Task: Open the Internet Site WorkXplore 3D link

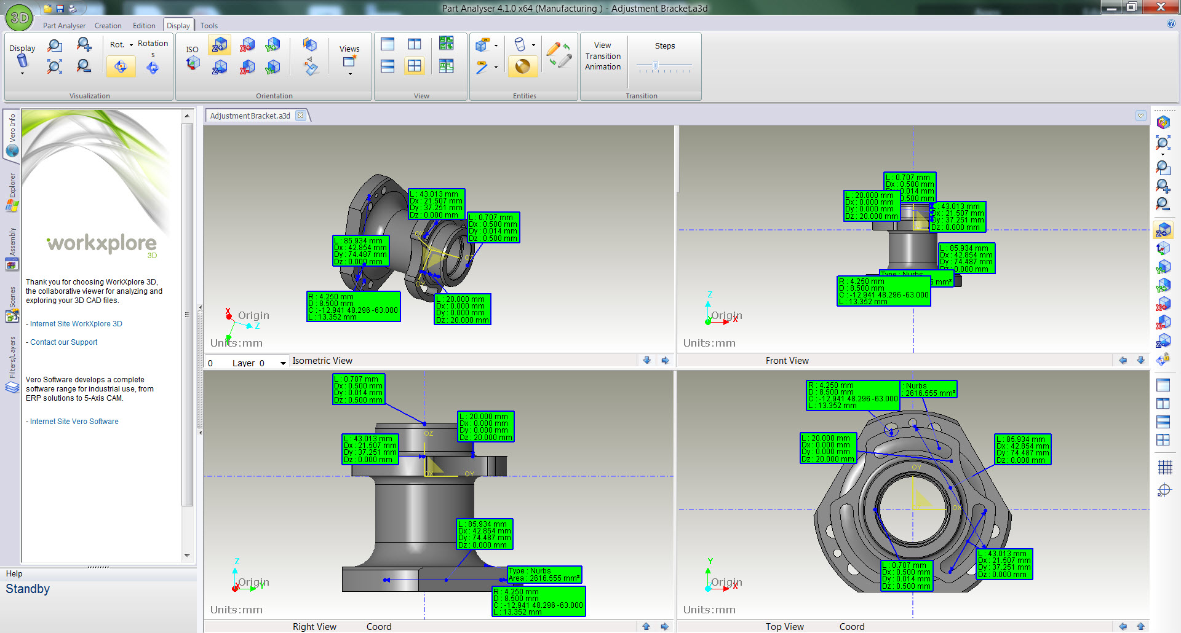Action: pyautogui.click(x=76, y=324)
